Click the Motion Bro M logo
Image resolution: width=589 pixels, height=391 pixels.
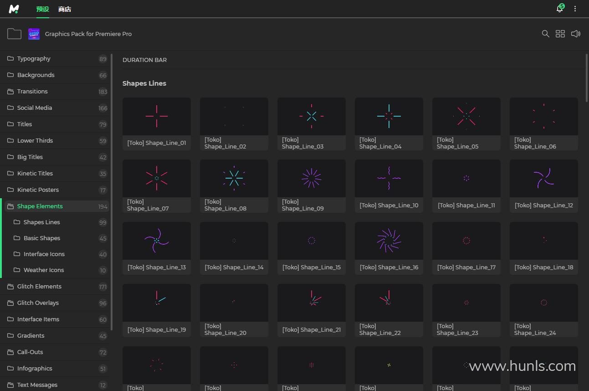pyautogui.click(x=14, y=9)
